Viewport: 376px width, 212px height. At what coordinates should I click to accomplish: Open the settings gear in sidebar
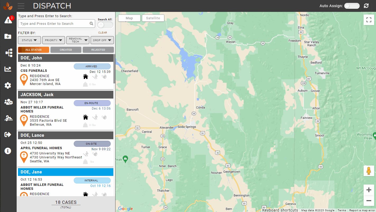(x=8, y=85)
